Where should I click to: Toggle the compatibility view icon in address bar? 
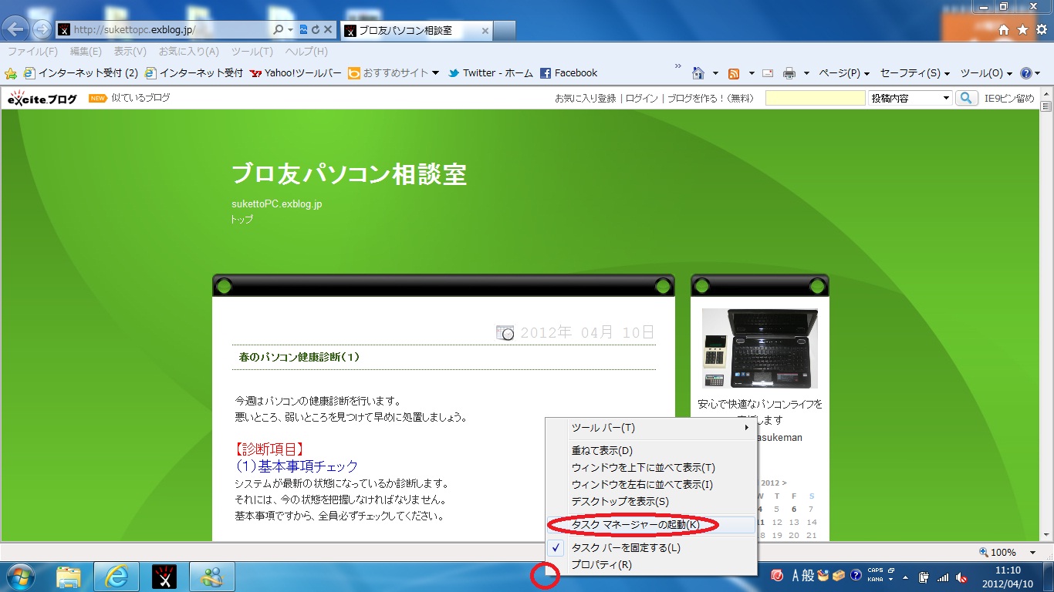303,30
